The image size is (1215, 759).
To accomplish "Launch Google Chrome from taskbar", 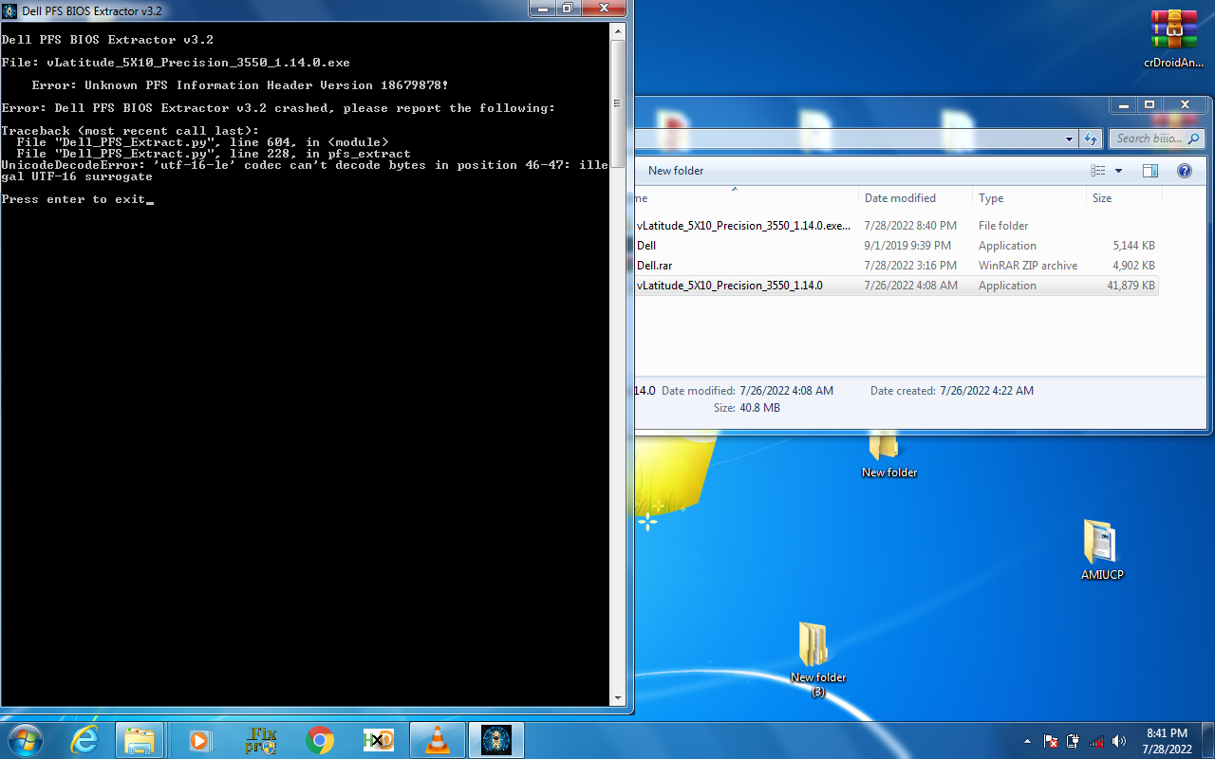I will click(x=320, y=739).
